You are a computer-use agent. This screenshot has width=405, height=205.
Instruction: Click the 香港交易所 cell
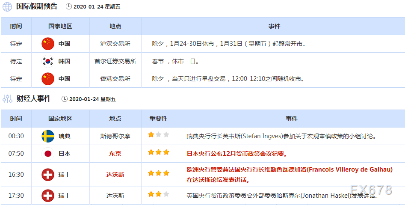pyautogui.click(x=115, y=79)
